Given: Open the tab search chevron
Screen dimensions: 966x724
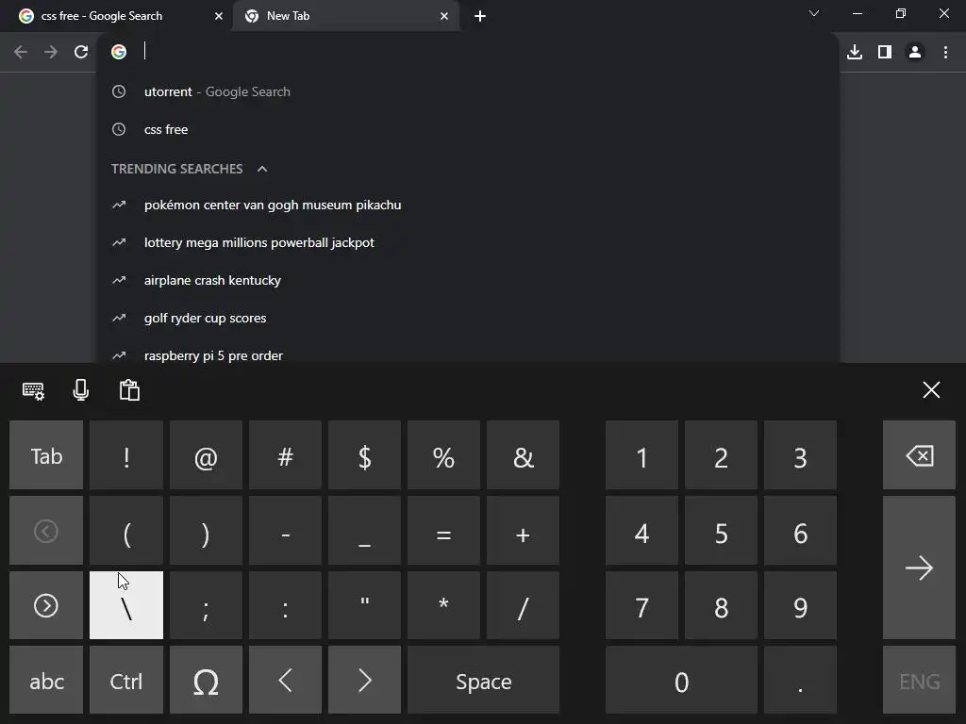Looking at the screenshot, I should point(814,13).
